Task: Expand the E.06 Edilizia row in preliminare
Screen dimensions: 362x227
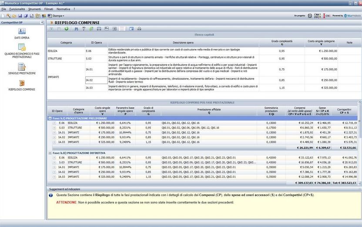Action: click(54, 123)
